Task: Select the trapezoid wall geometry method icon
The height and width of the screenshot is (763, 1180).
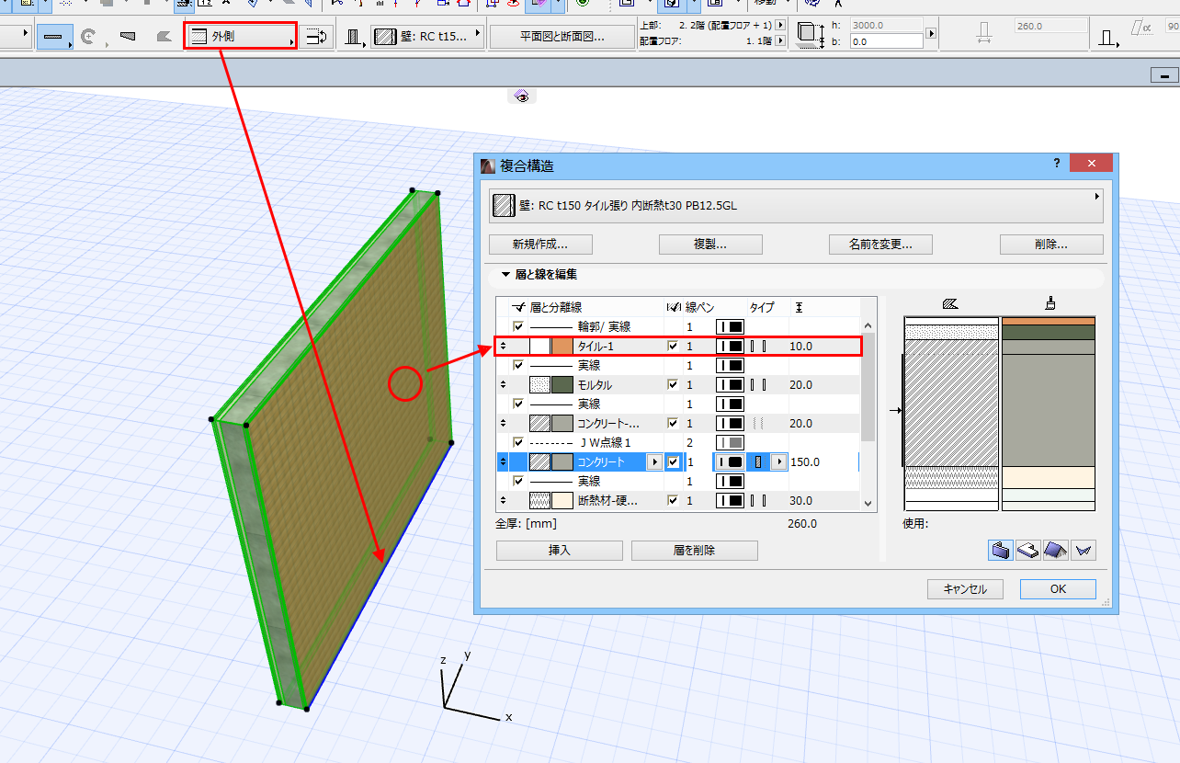Action: point(128,37)
